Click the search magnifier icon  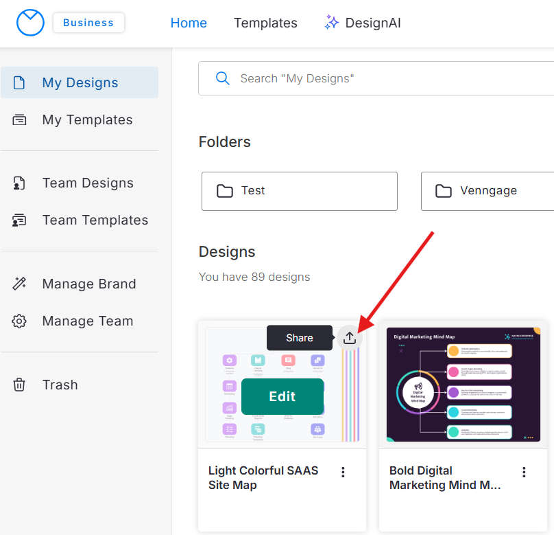pyautogui.click(x=223, y=78)
